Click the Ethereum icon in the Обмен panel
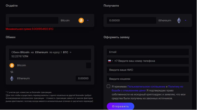Screen dimensions: 197x110 pyautogui.click(x=12, y=78)
